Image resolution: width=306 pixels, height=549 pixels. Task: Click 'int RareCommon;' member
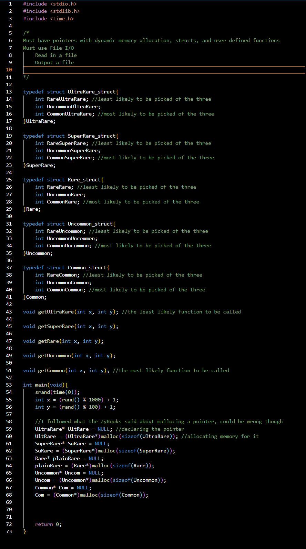[57, 275]
